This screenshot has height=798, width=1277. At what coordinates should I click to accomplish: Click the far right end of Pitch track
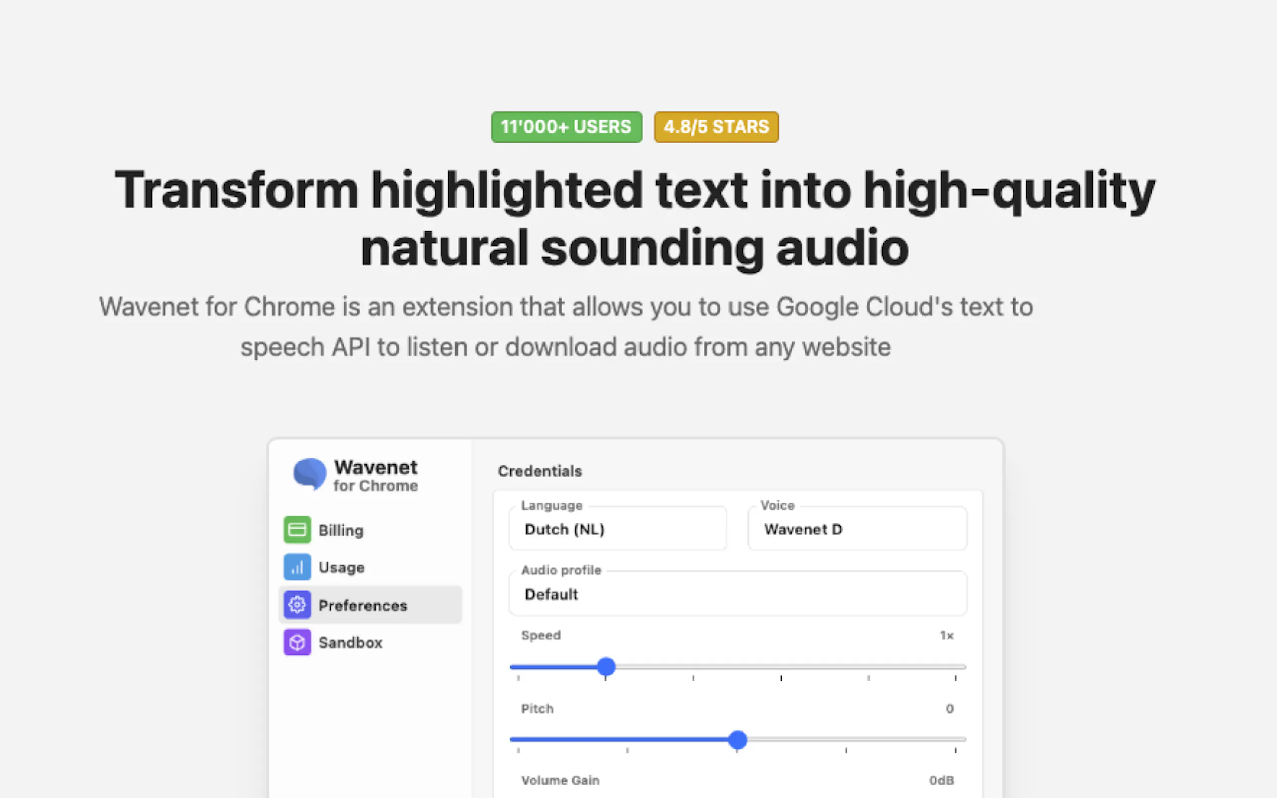click(x=962, y=739)
